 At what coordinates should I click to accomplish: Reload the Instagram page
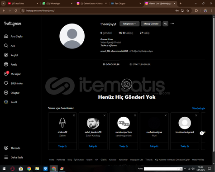click(16, 10)
